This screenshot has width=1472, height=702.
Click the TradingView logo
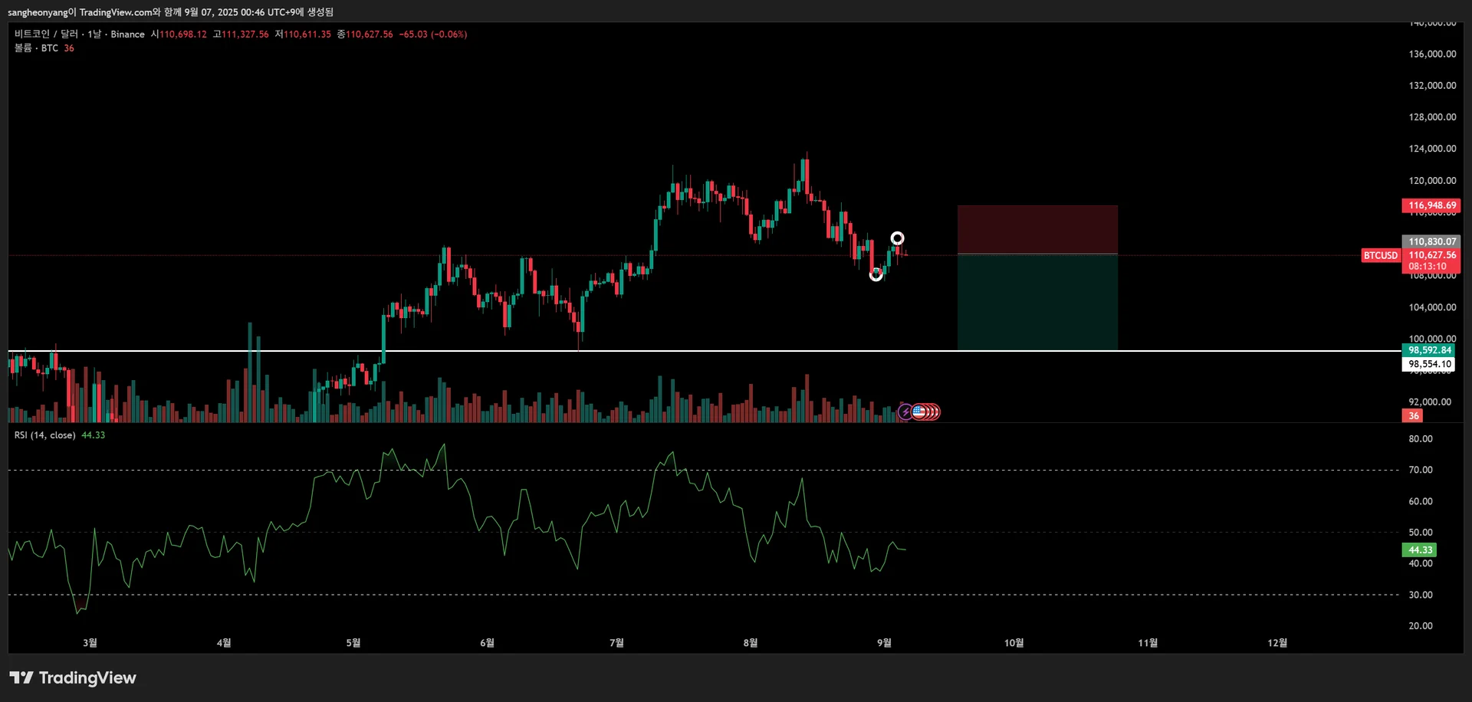pyautogui.click(x=73, y=677)
